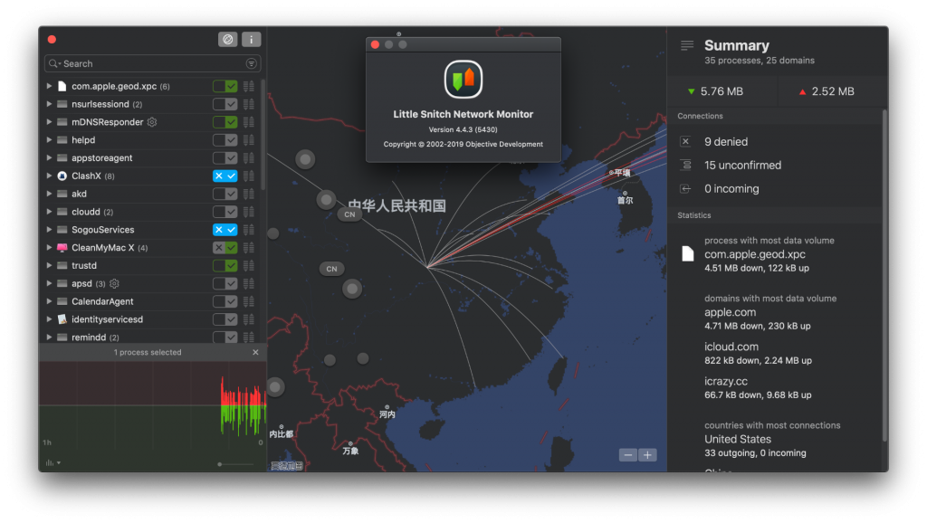927x523 pixels.
Task: Click the red-green traffic history graph
Action: [152, 405]
